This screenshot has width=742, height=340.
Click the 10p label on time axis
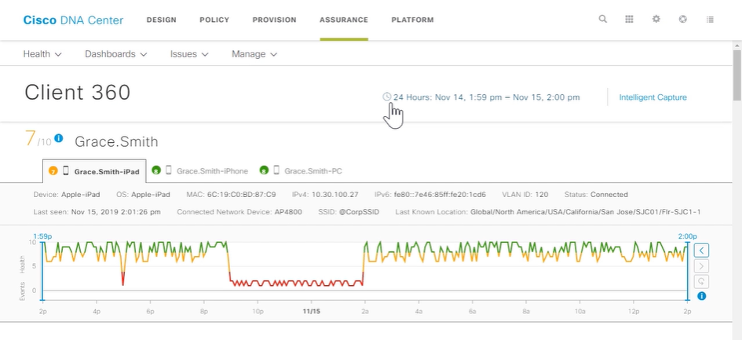pos(258,311)
